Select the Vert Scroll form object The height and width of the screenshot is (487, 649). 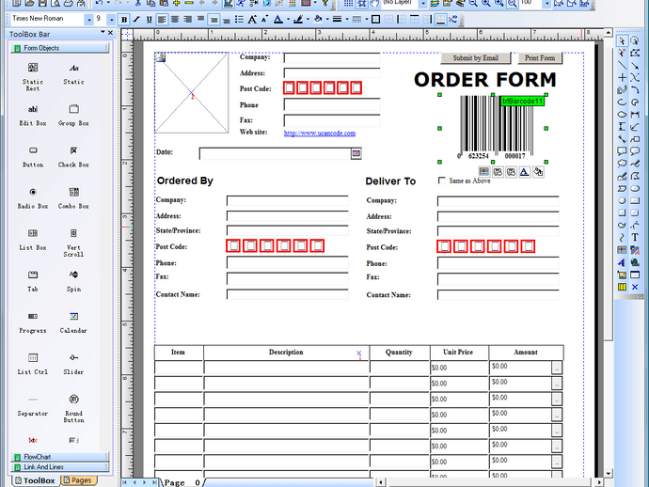[73, 243]
